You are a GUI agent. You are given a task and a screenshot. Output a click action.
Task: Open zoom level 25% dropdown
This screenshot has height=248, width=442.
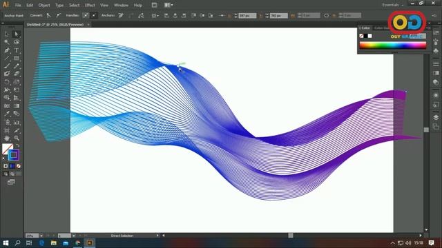[41, 236]
